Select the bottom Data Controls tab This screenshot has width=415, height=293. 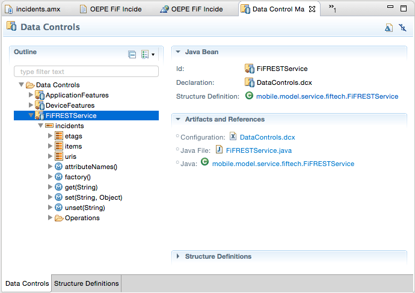pos(27,283)
